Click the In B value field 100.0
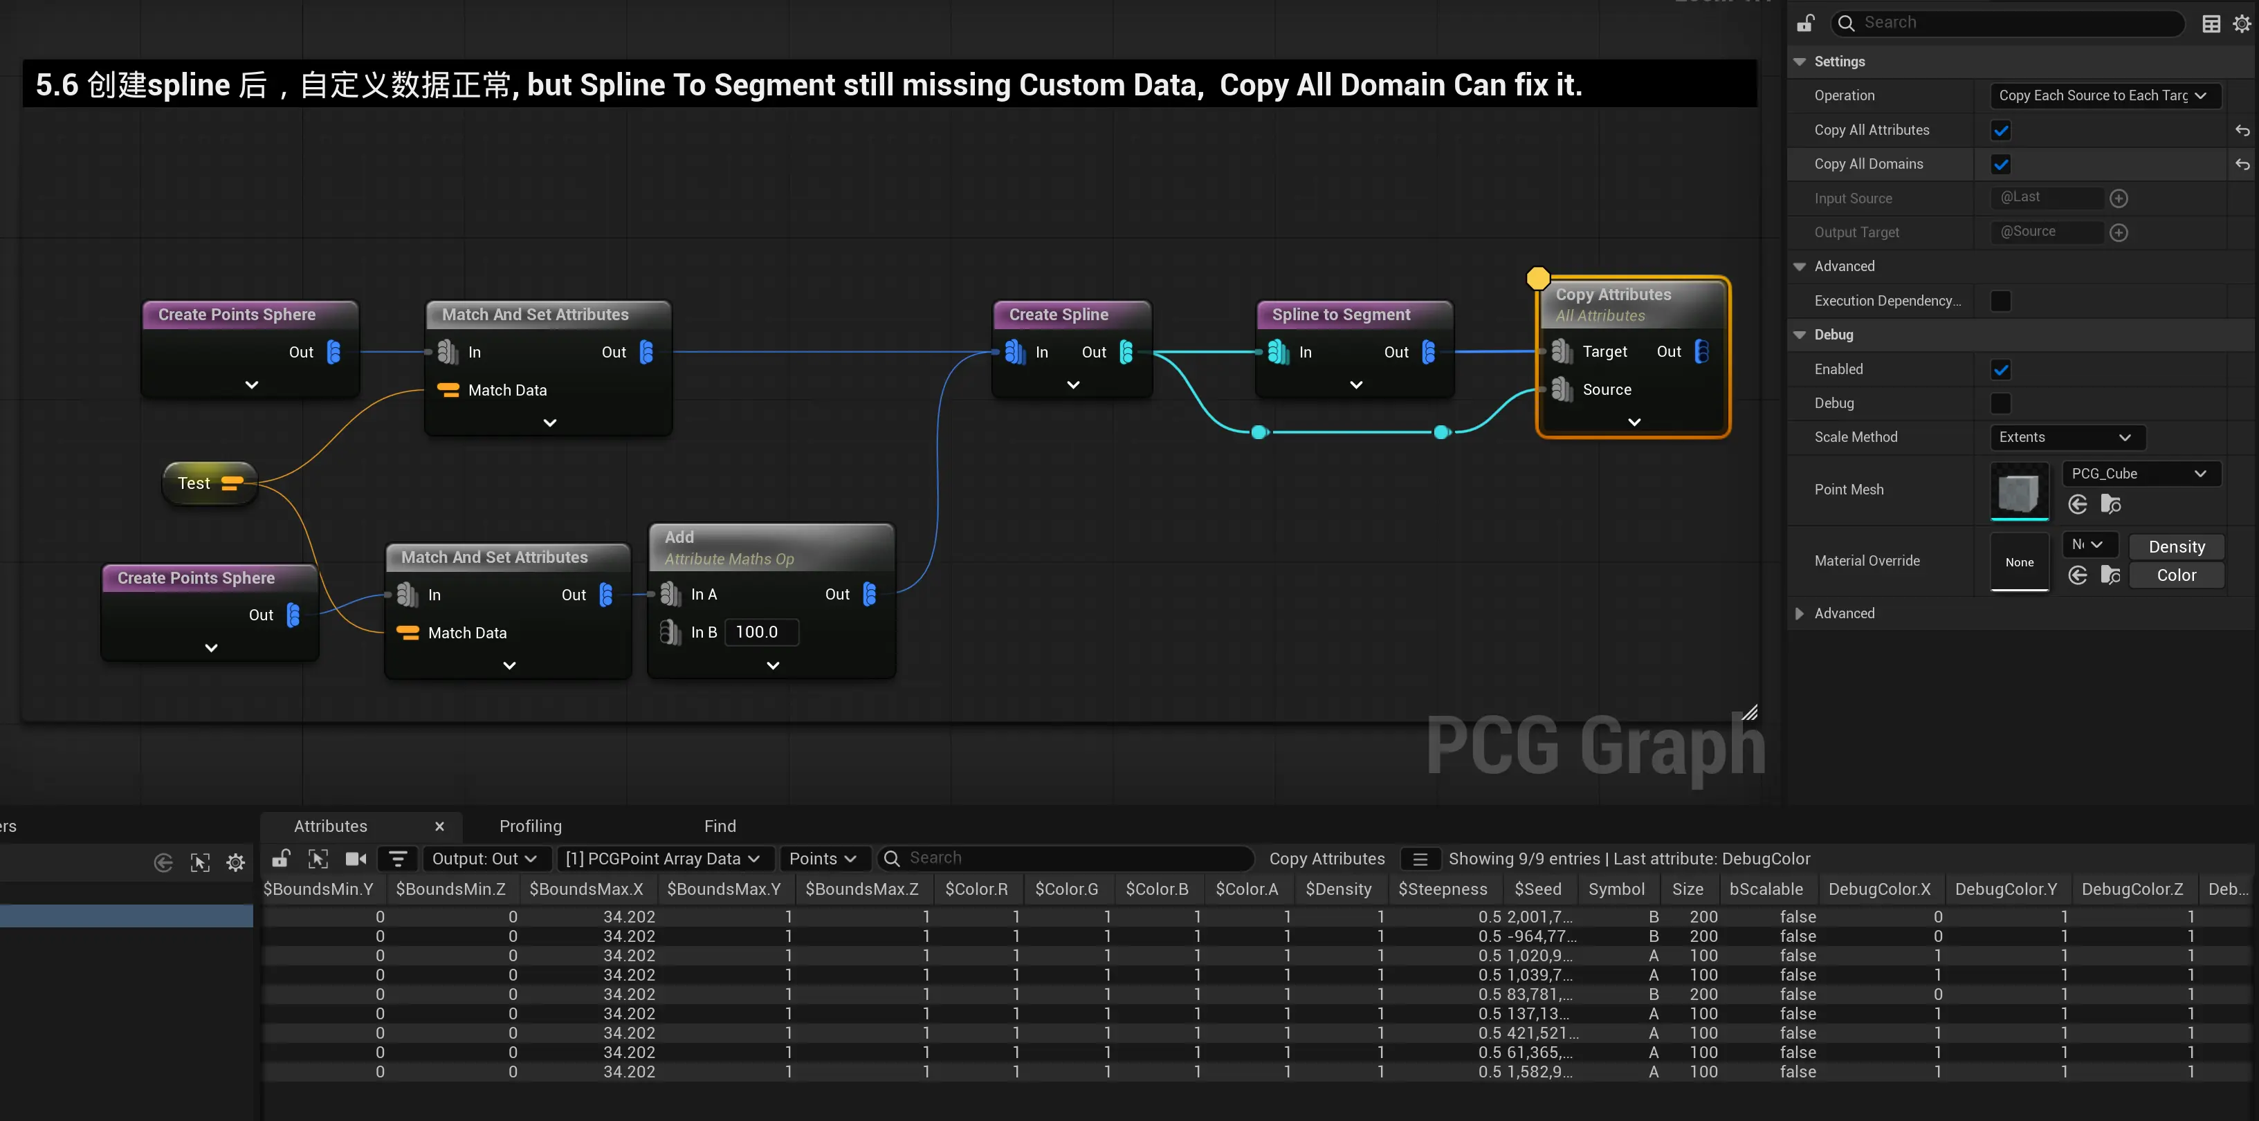The image size is (2259, 1121). (x=760, y=632)
